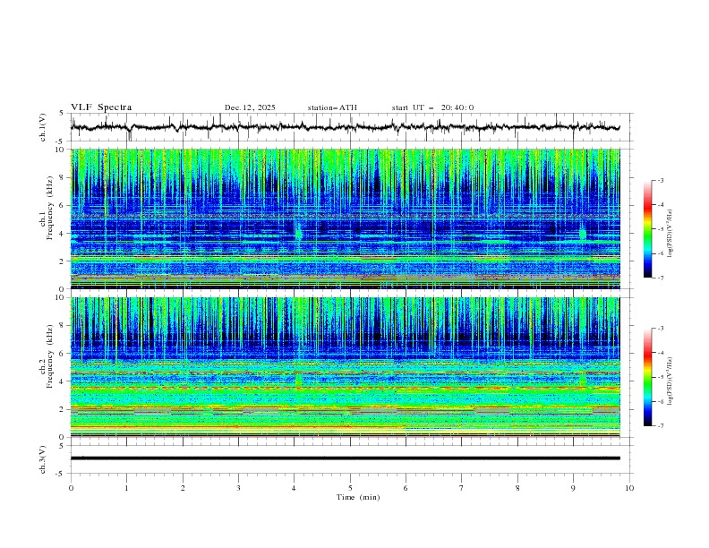Click the "6" kHz tick of ch.1 spectrogram
This screenshot has height=548, width=709.
[64, 206]
